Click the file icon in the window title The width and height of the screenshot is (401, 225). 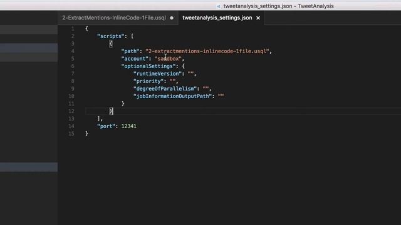pyautogui.click(x=218, y=6)
